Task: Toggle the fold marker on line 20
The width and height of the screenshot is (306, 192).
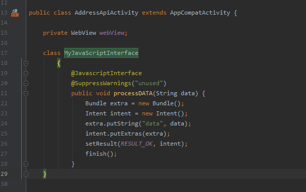Action: [x=26, y=83]
